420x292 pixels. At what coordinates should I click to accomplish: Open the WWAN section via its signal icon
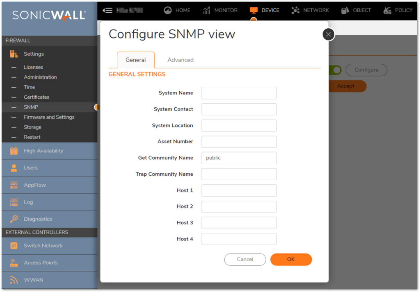click(14, 280)
